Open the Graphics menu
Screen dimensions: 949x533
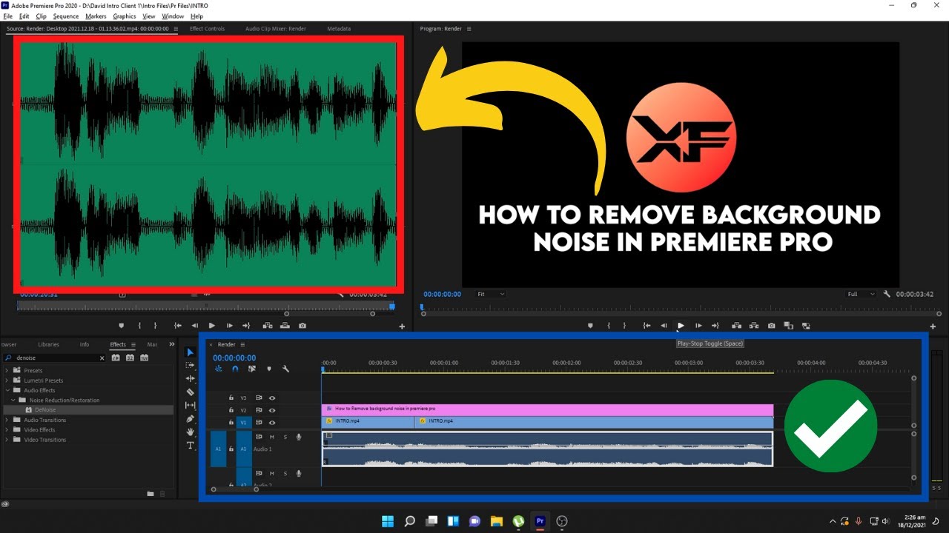click(125, 16)
